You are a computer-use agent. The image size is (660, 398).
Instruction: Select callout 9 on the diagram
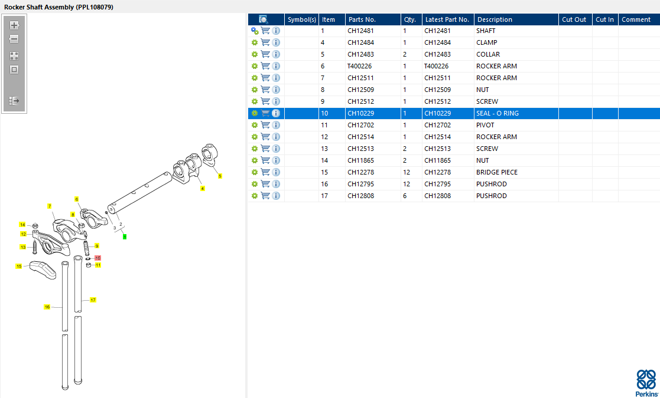[x=97, y=246]
